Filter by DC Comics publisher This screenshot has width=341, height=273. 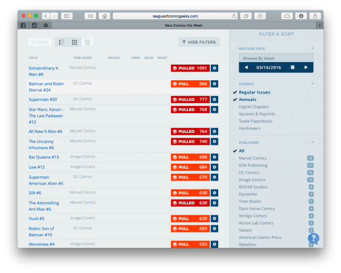click(249, 172)
